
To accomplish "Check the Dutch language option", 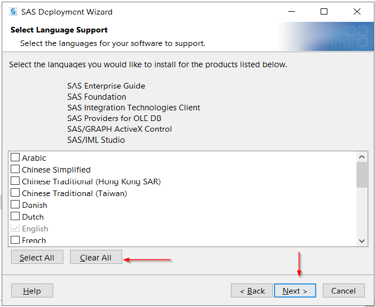I will coord(15,216).
